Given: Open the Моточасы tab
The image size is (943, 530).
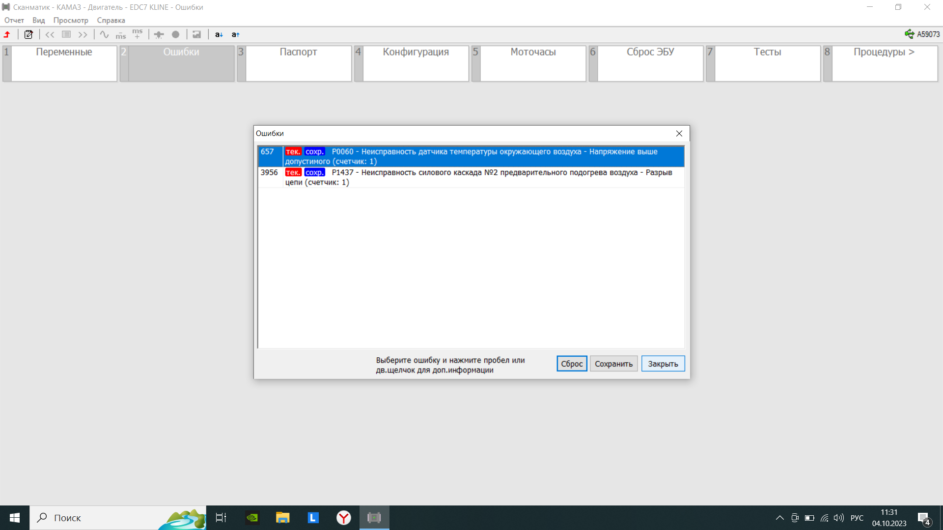Looking at the screenshot, I should click(533, 63).
